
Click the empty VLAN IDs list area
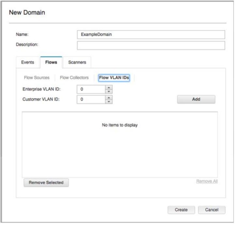tap(120, 150)
